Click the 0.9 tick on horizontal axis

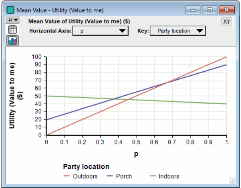pos(208,142)
